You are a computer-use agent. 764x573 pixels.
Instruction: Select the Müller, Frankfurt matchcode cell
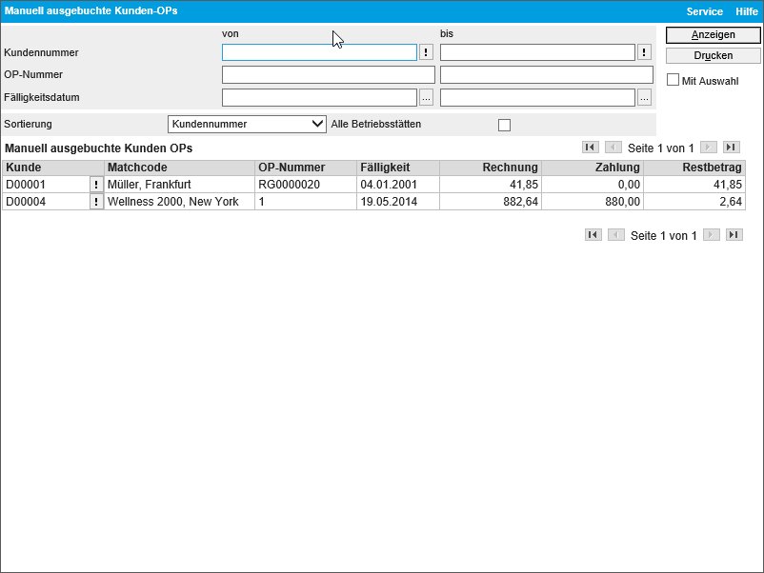pos(179,185)
